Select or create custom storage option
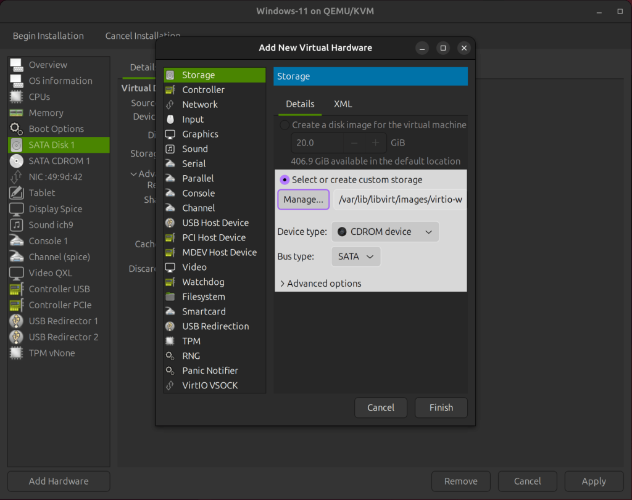Image resolution: width=632 pixels, height=500 pixels. 285,179
